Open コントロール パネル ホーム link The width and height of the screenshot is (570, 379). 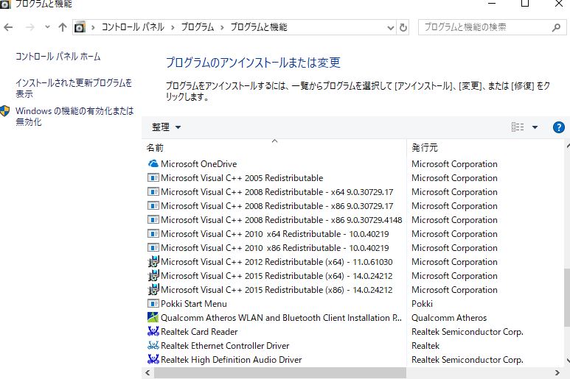58,57
